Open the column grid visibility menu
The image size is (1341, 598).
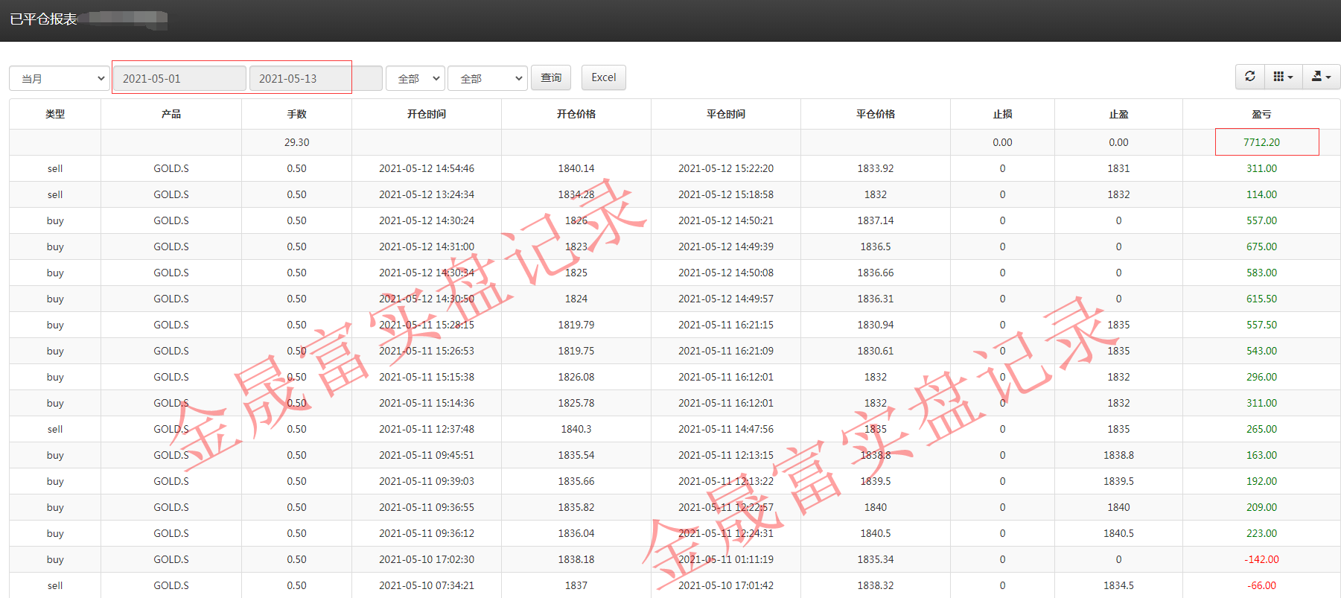tap(1282, 77)
